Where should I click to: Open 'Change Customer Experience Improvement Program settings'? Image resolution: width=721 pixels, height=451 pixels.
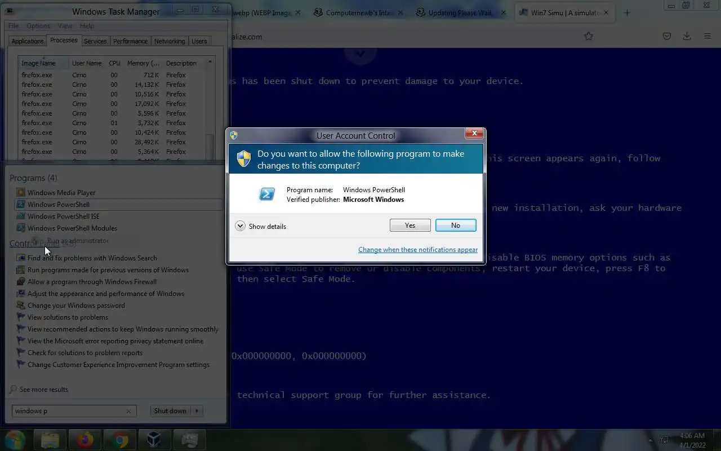coord(118,365)
